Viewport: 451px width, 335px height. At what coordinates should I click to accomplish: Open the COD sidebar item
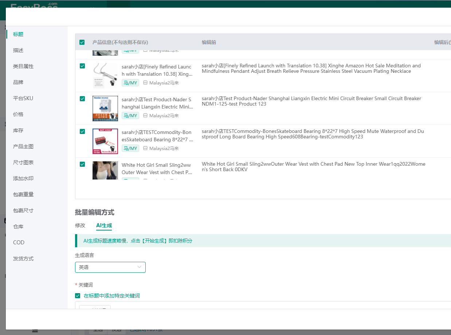click(19, 243)
